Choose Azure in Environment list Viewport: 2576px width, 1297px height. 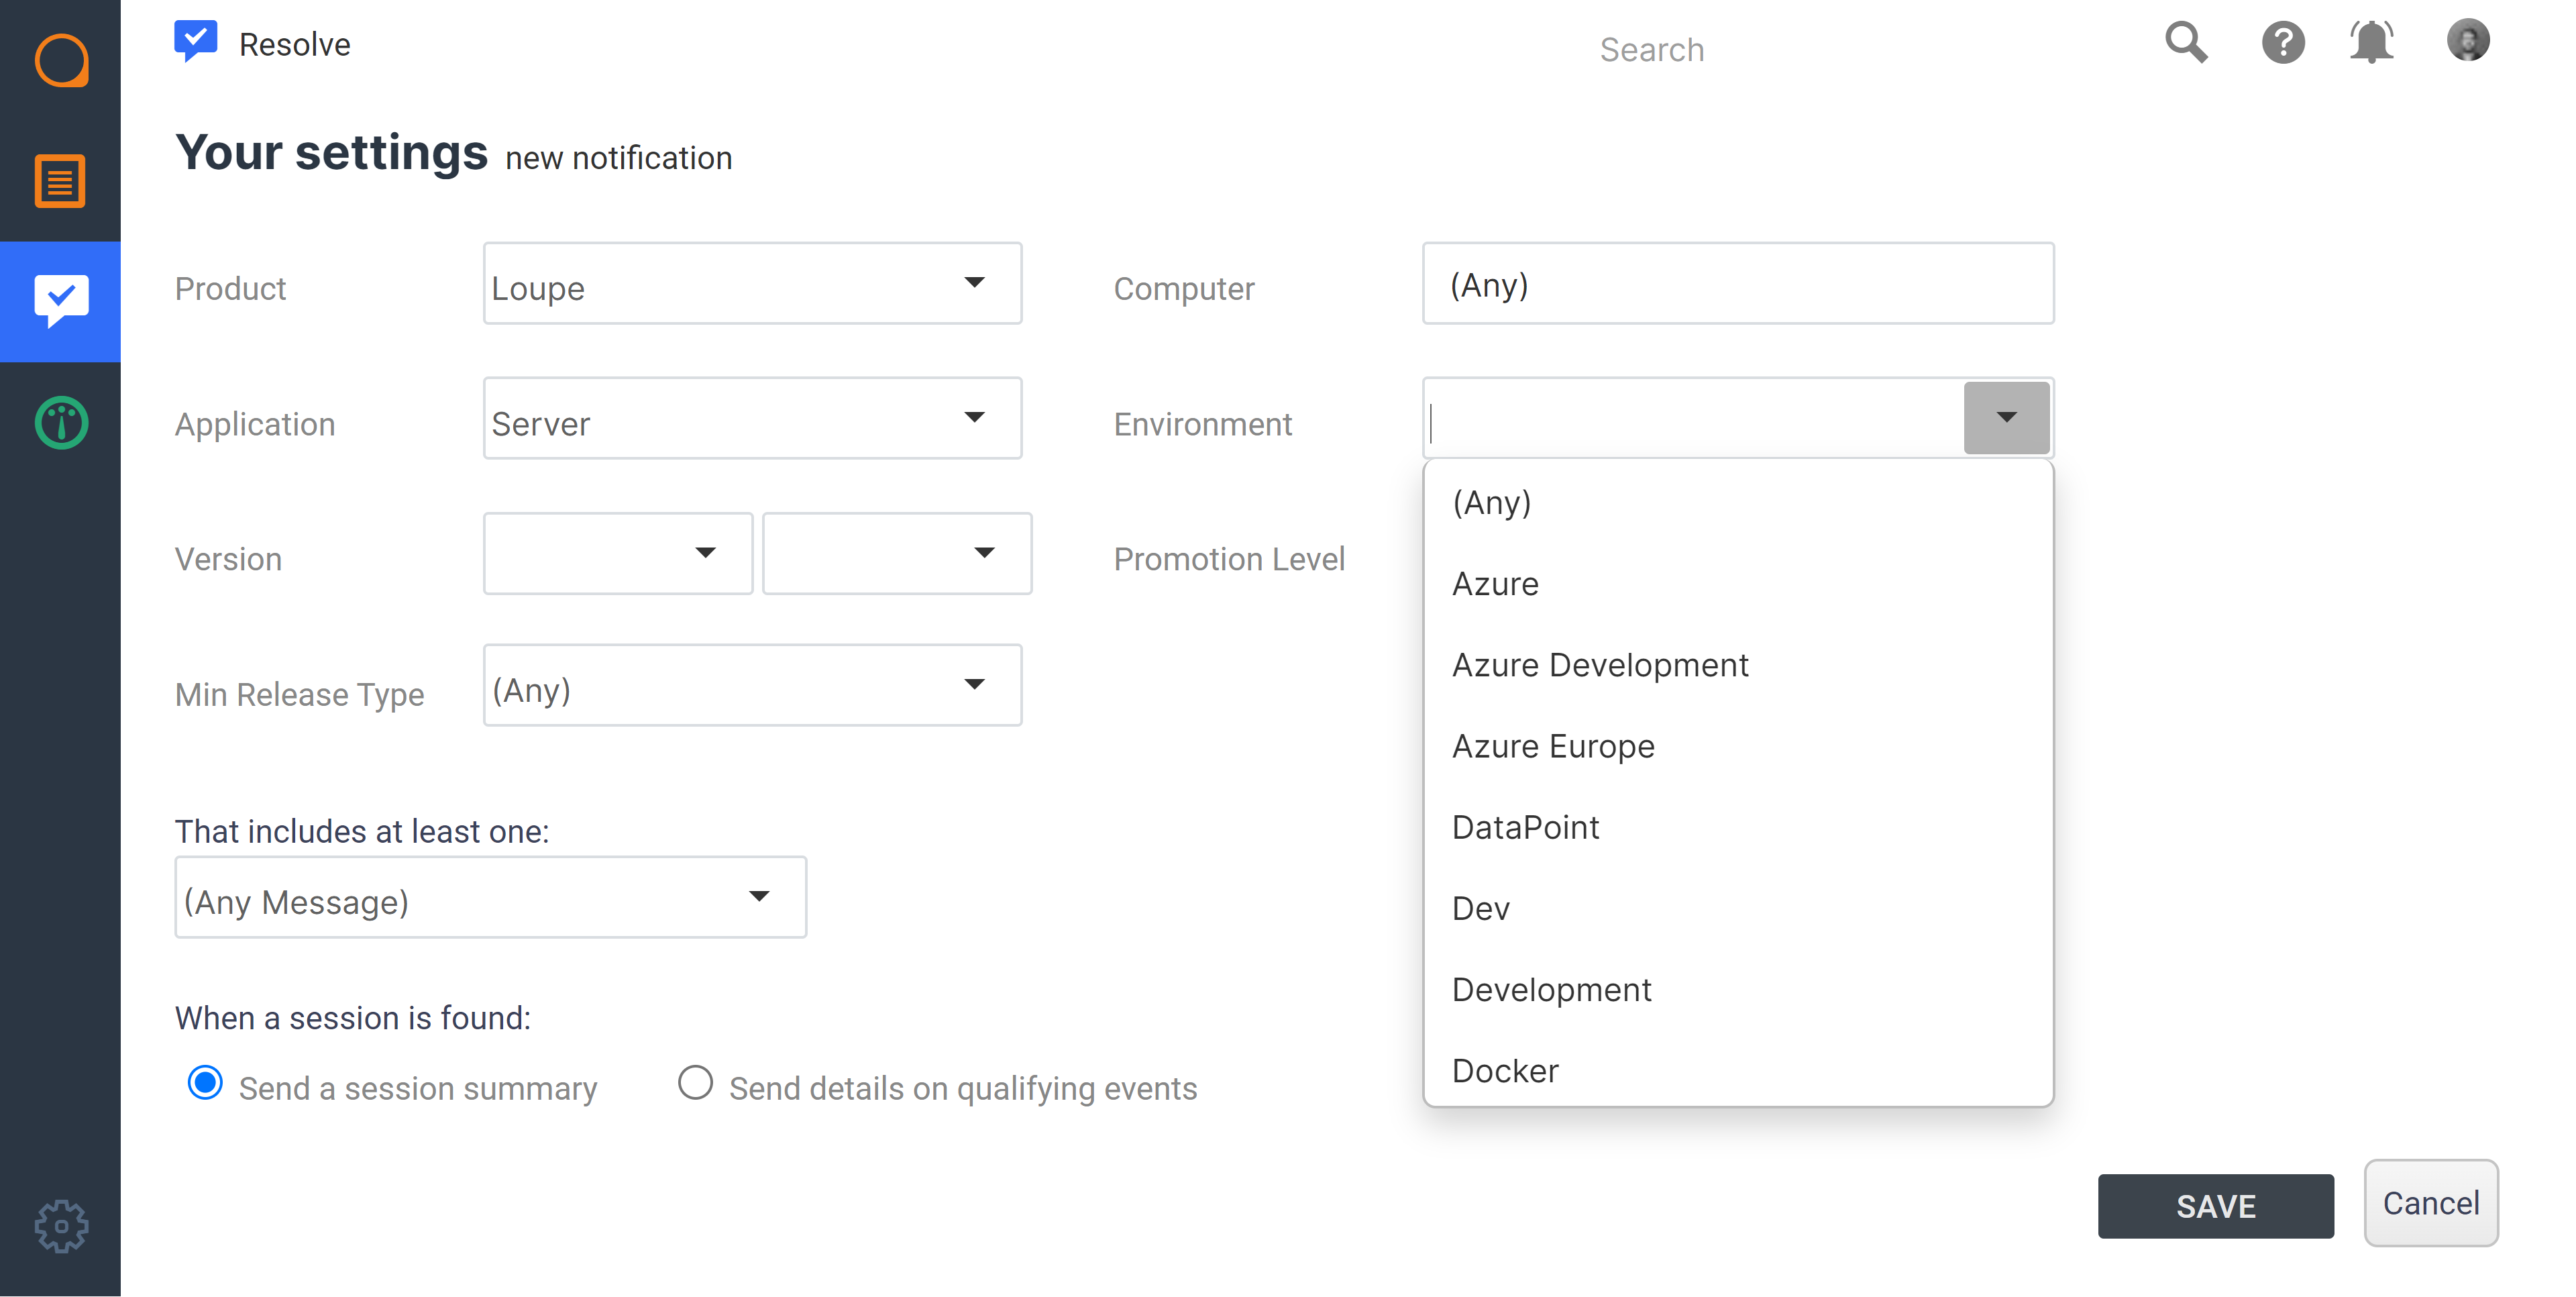tap(1738, 583)
